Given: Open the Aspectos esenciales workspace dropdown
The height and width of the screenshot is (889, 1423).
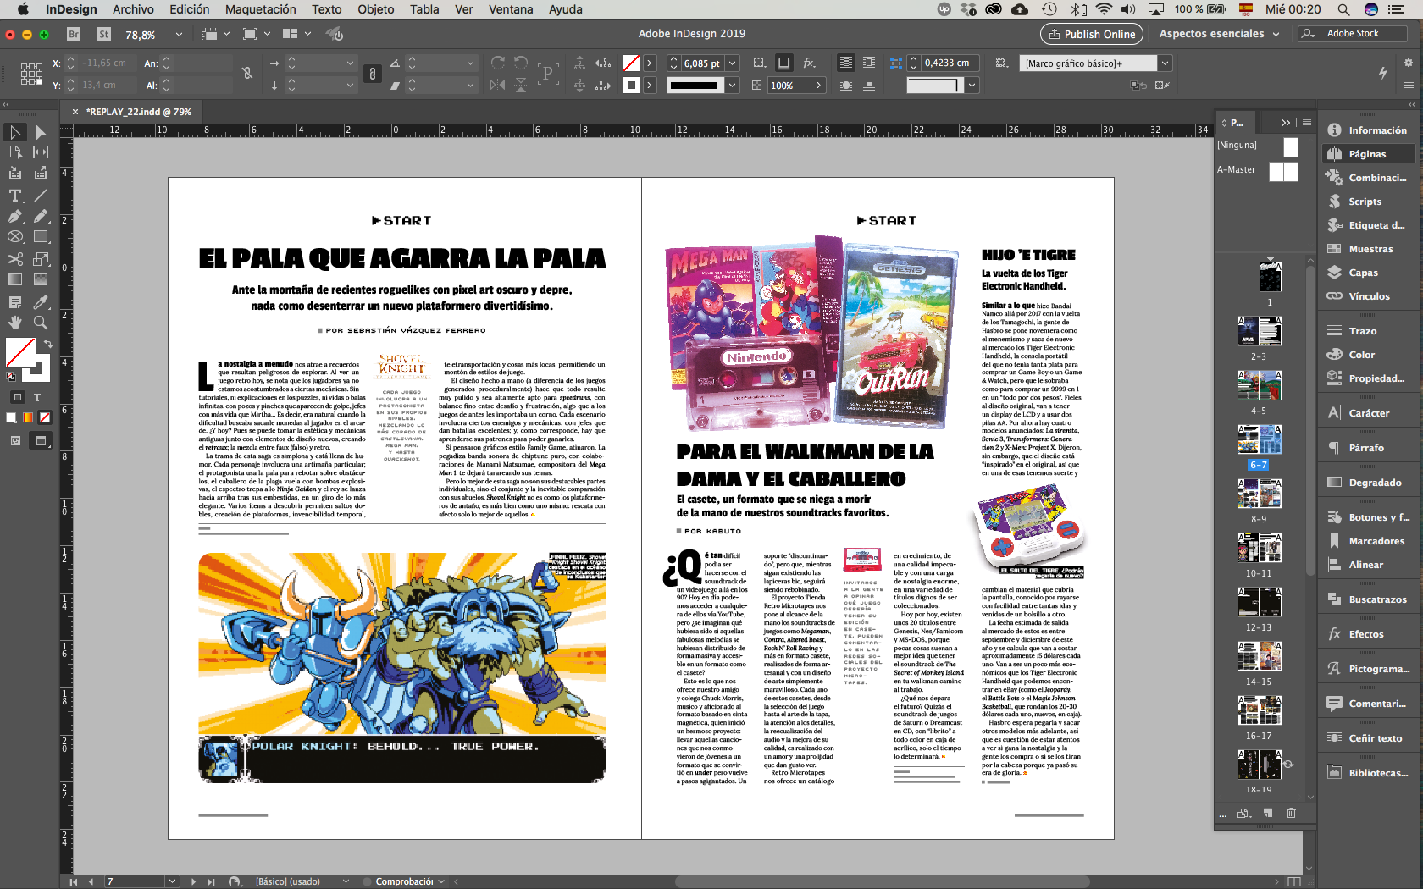Looking at the screenshot, I should pyautogui.click(x=1219, y=34).
